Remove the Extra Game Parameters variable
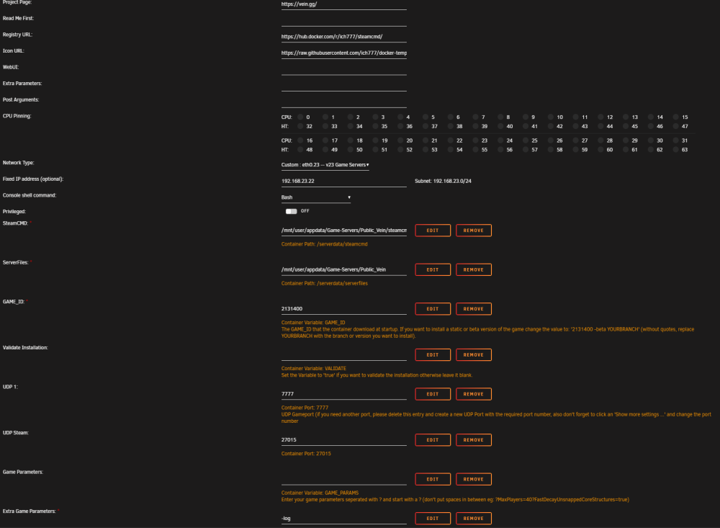Screen dimensions: 720x528 [x=474, y=519]
